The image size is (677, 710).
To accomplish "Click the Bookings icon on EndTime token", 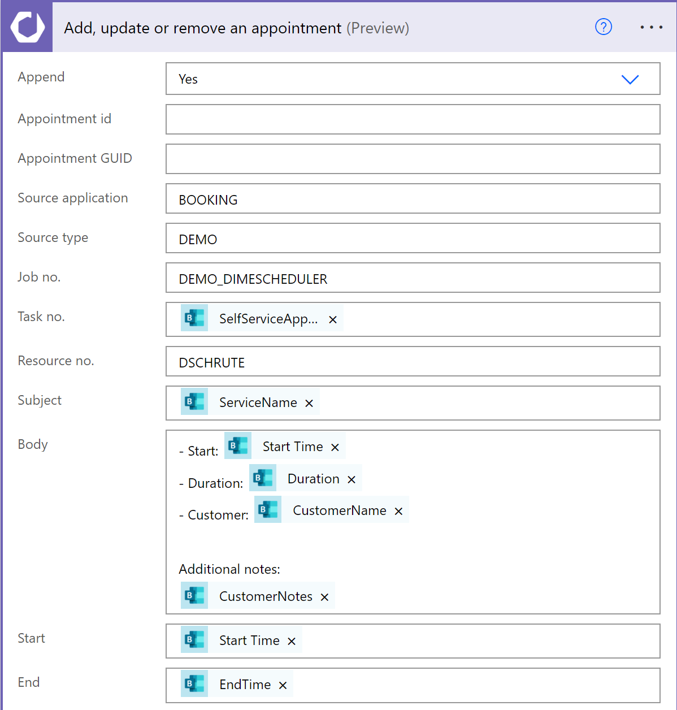I will 194,684.
